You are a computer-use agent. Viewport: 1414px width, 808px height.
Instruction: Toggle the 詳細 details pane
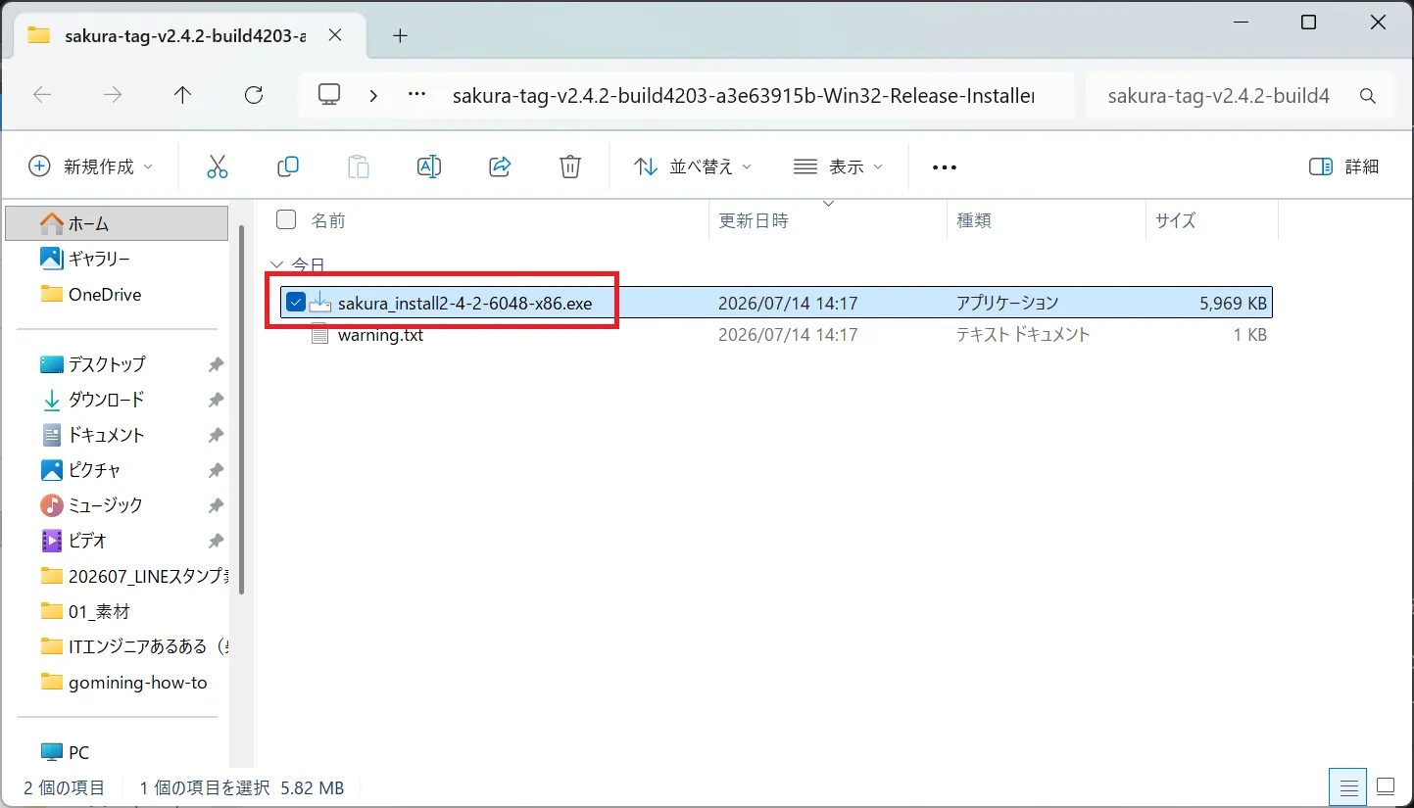pyautogui.click(x=1344, y=166)
